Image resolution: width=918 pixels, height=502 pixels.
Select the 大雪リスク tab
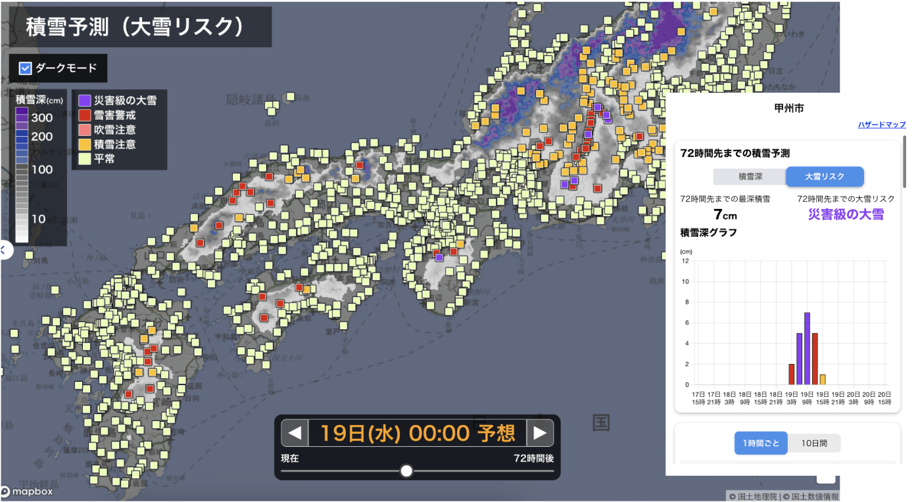pos(825,177)
